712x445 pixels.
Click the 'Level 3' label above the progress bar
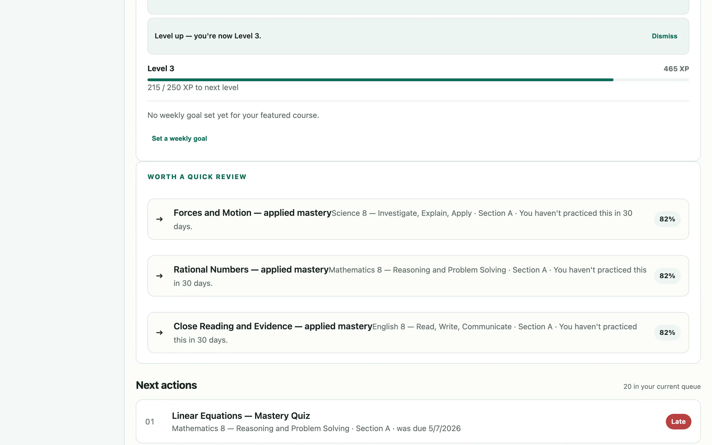pyautogui.click(x=161, y=69)
